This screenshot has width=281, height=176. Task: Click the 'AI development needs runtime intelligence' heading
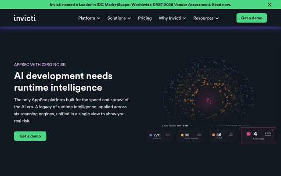63,82
